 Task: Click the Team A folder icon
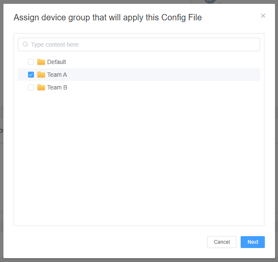(x=41, y=75)
